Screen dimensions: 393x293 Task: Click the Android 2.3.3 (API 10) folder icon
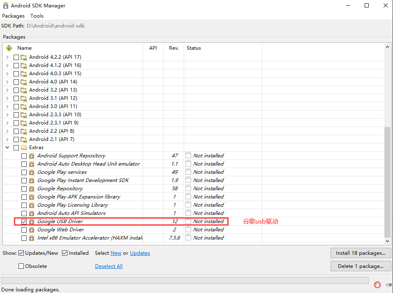[x=24, y=115]
